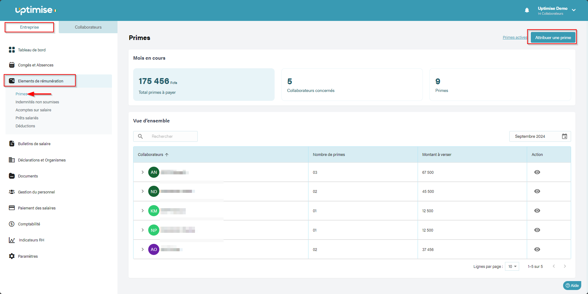Click the Congés et Absences calendar icon
This screenshot has width=588, height=294.
pyautogui.click(x=12, y=65)
